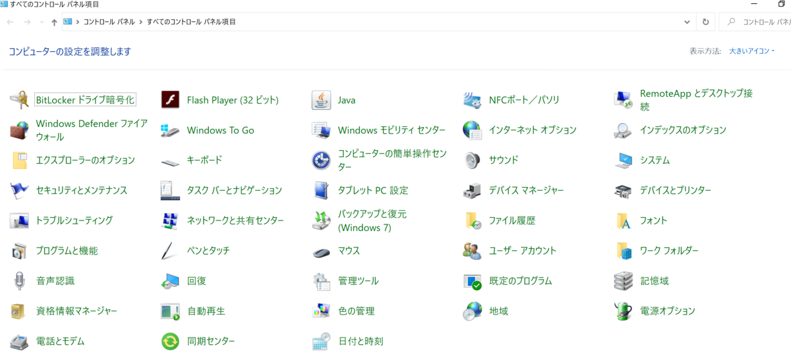Open the Windows To Go icon
Screen dimensions: 791x358
tap(170, 130)
